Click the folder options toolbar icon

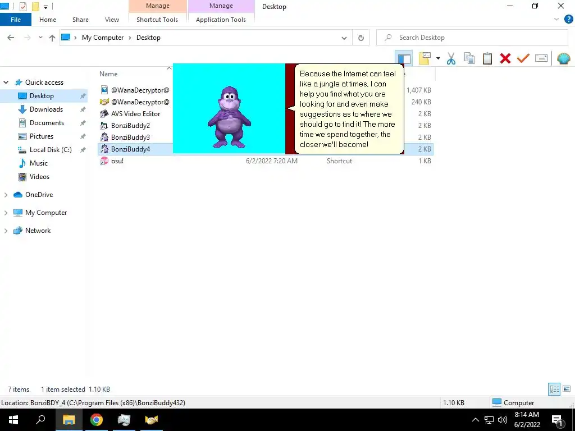425,58
